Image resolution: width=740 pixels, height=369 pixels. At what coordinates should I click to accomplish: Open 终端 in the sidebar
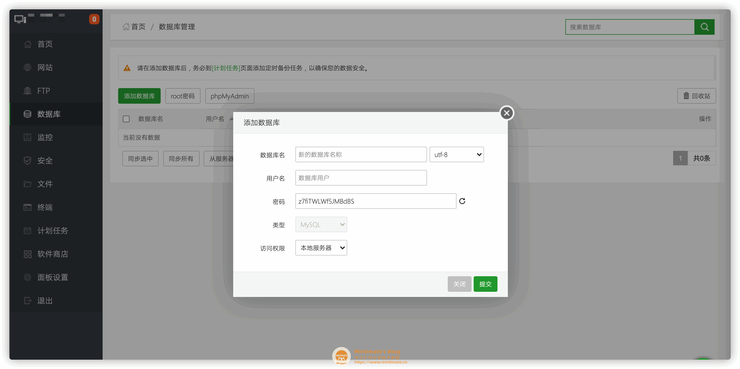(x=56, y=207)
